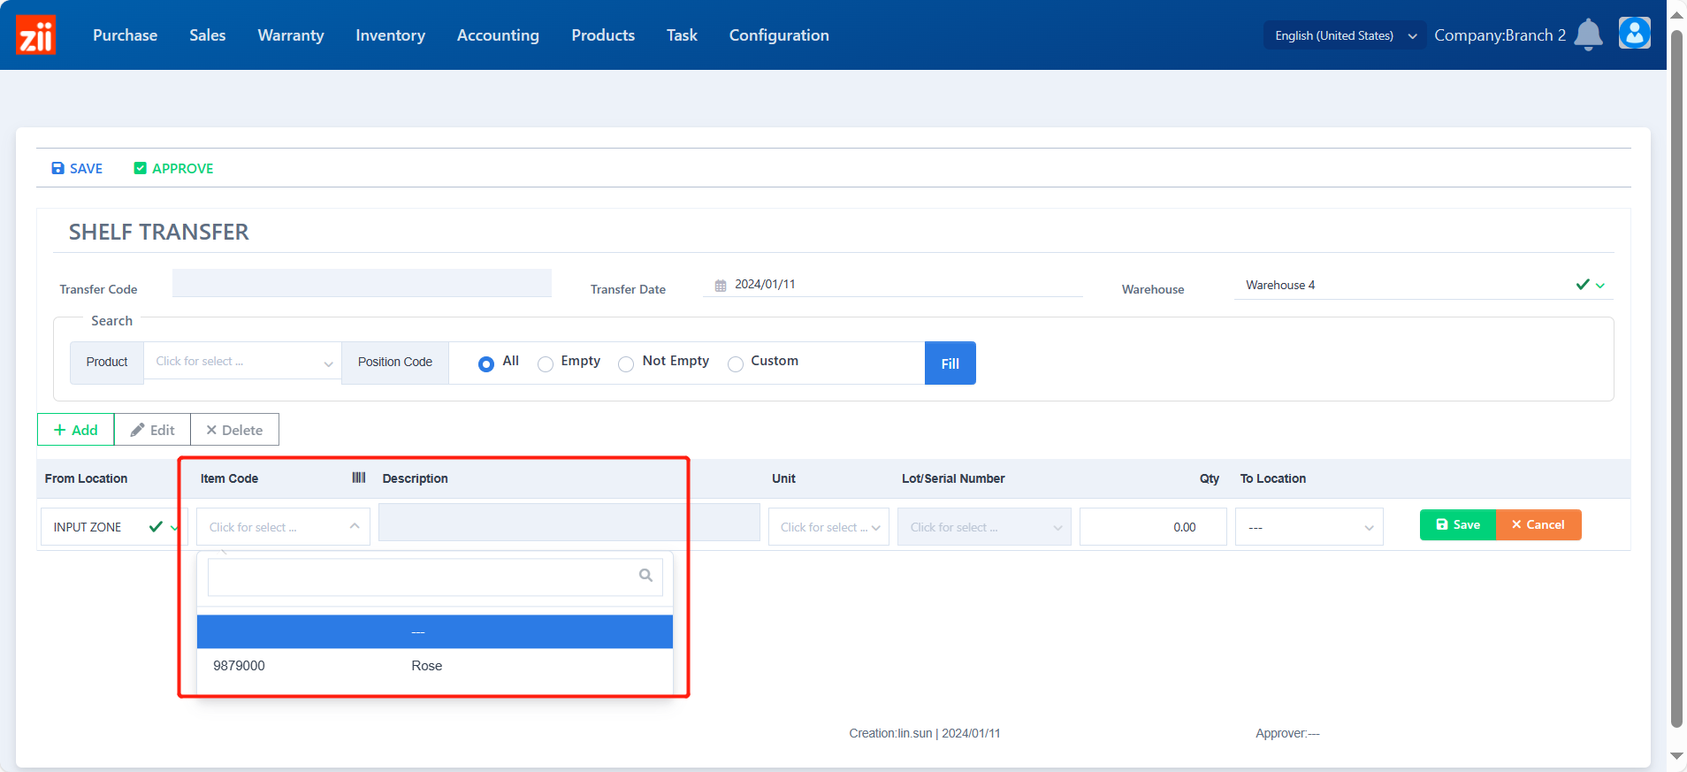Click the Company:Branch 2 label
Image resolution: width=1687 pixels, height=772 pixels.
pos(1500,35)
